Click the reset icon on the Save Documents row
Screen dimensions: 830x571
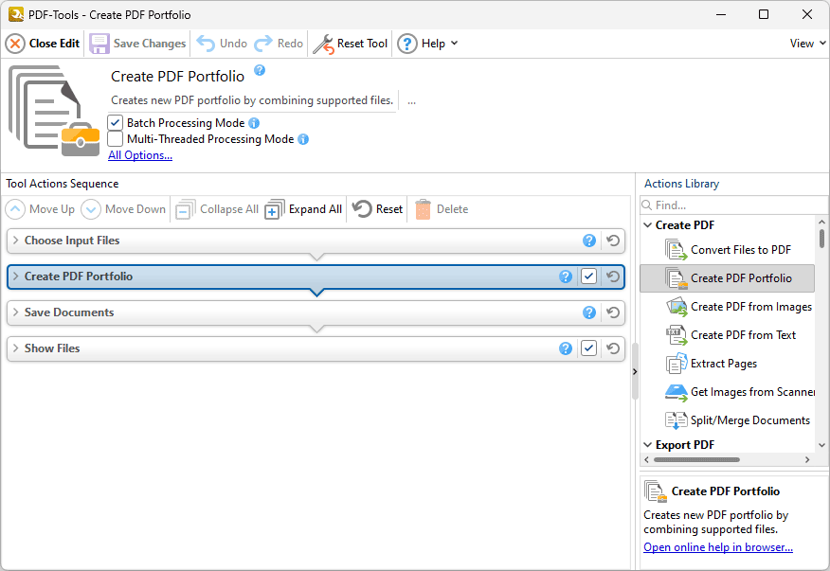pyautogui.click(x=613, y=312)
